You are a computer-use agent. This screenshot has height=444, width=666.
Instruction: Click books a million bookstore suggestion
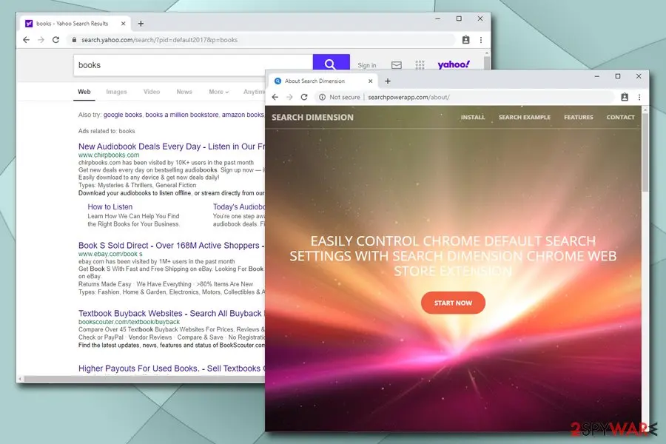point(182,115)
